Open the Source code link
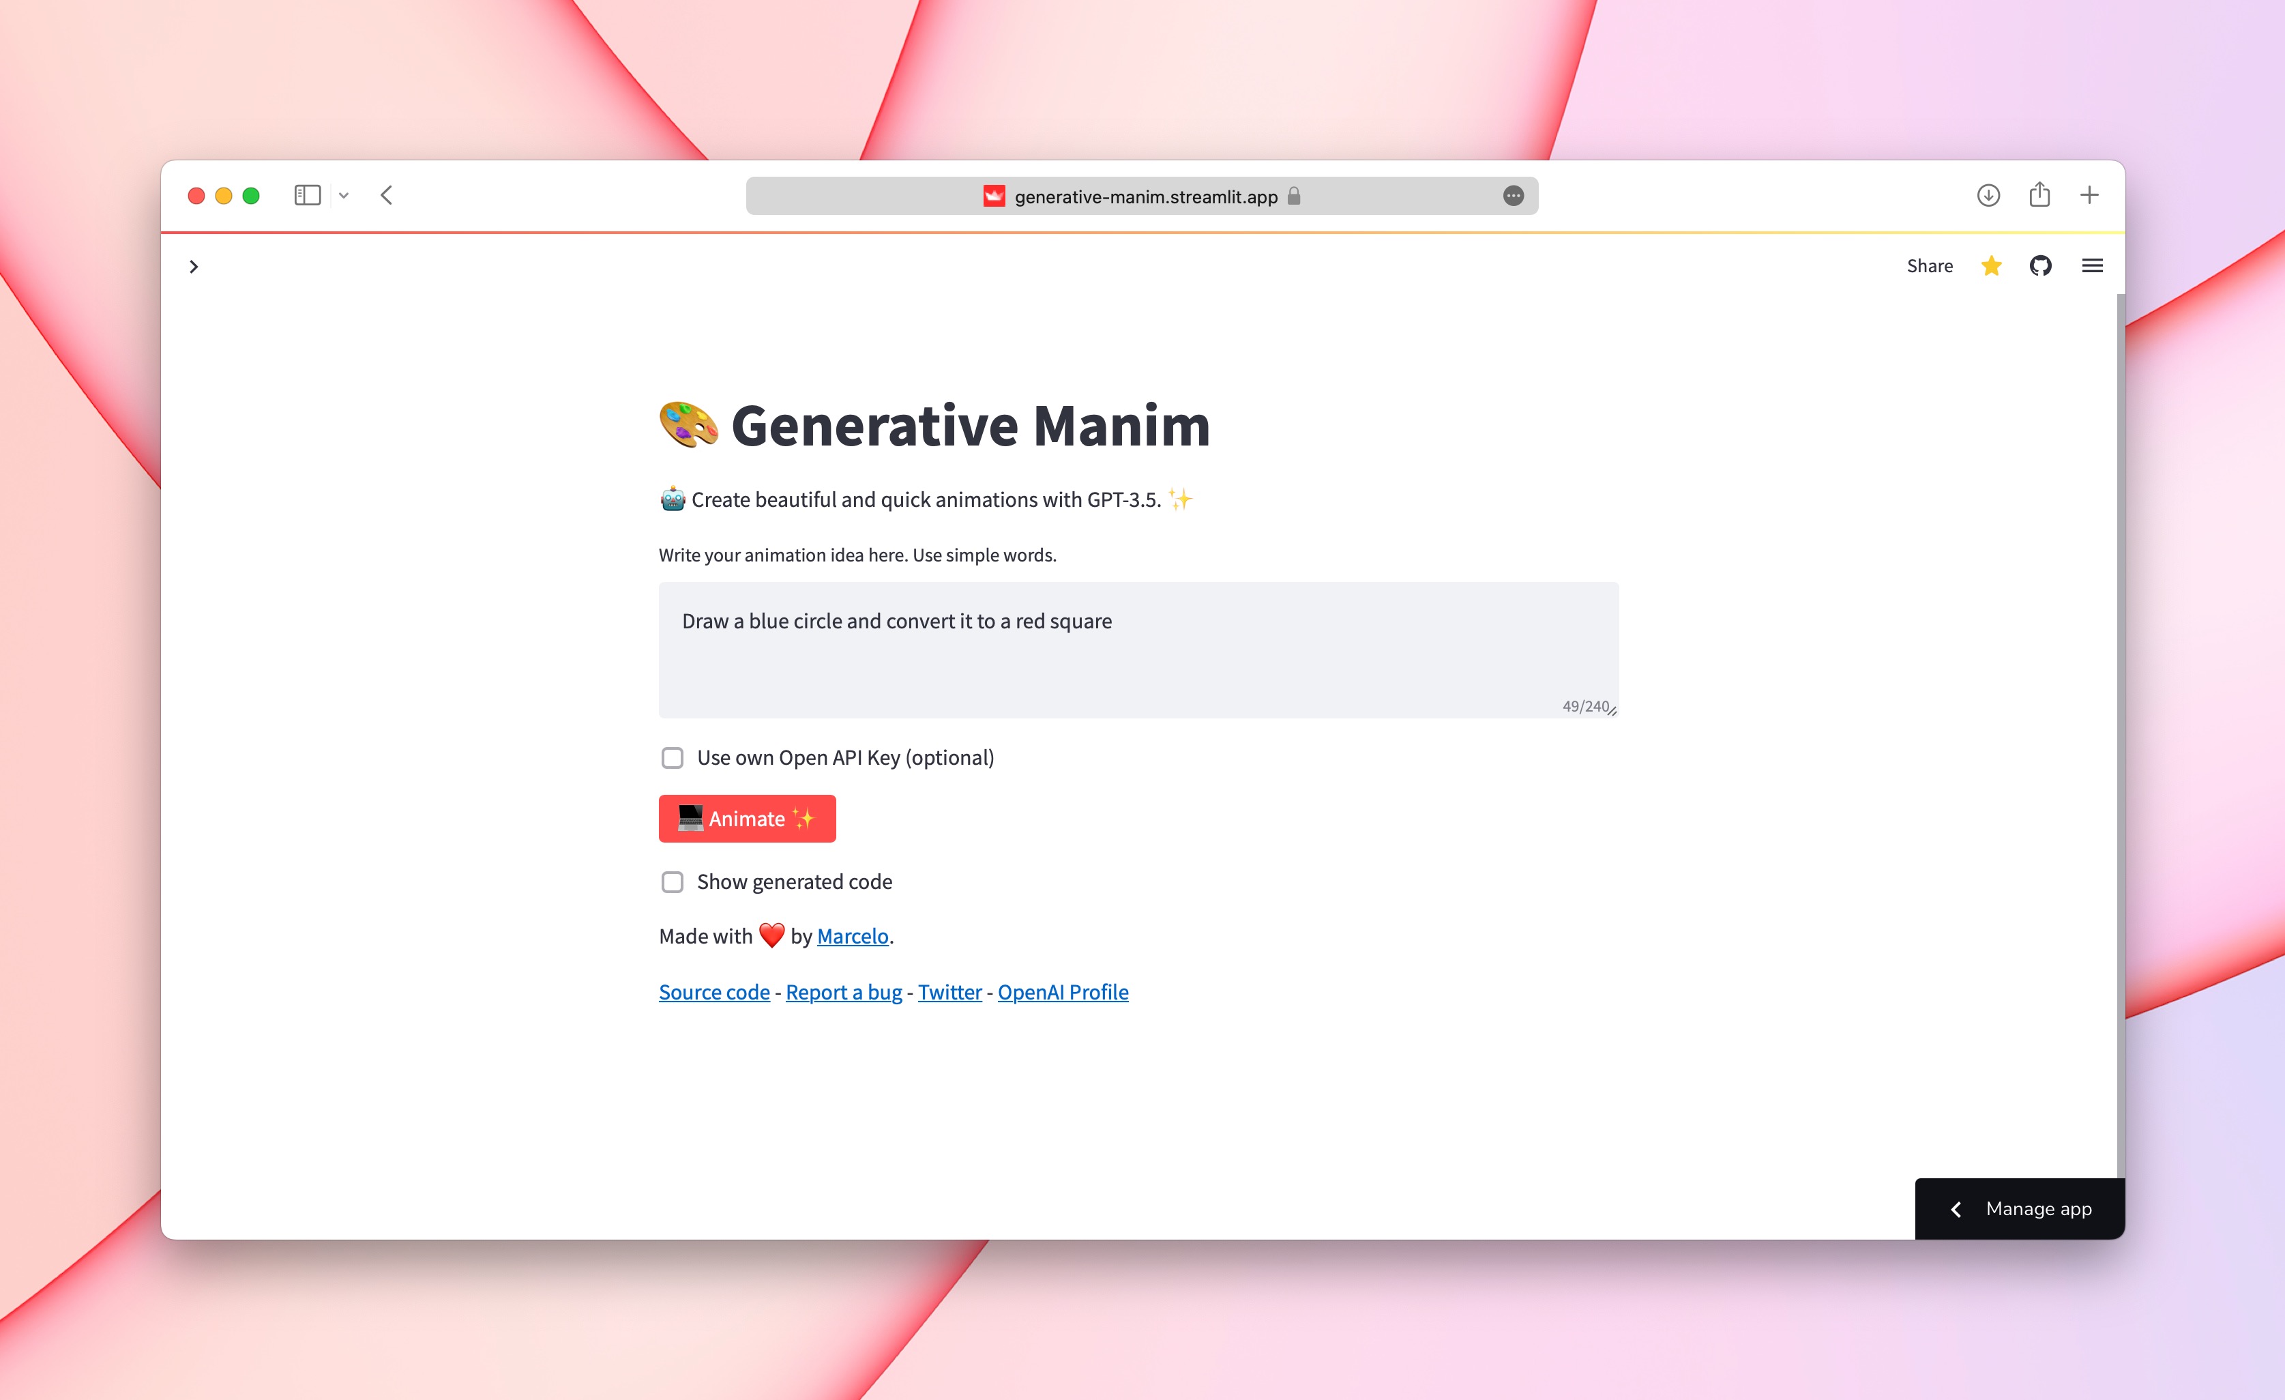Screen dimensions: 2285x1400 (x=714, y=992)
